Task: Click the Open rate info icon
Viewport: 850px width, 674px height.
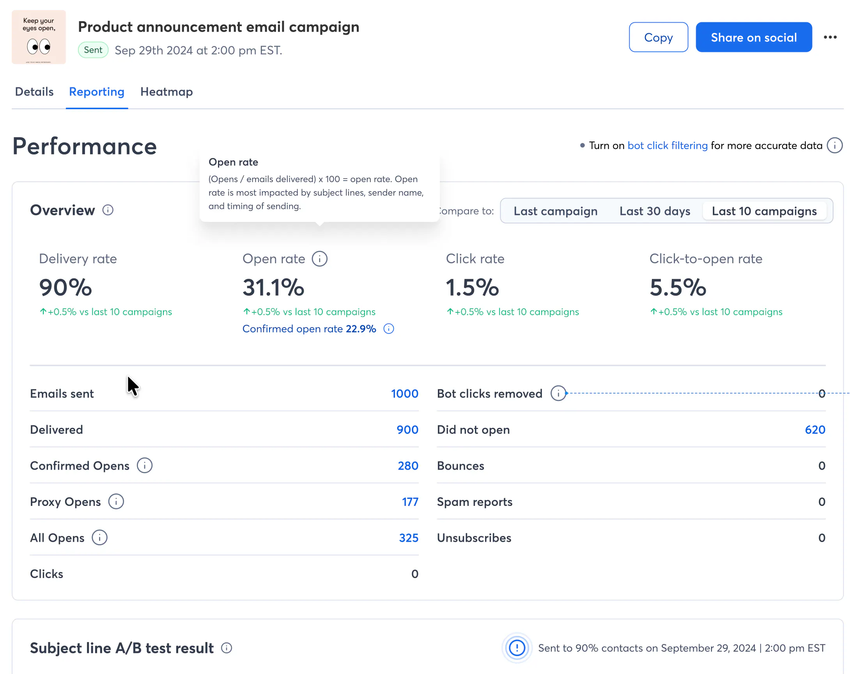Action: [319, 259]
